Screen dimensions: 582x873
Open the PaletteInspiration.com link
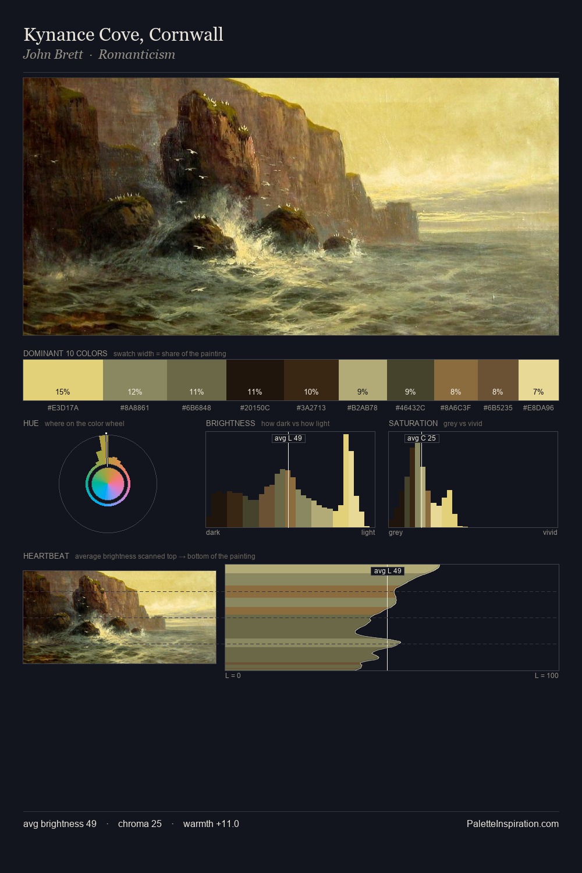[513, 824]
